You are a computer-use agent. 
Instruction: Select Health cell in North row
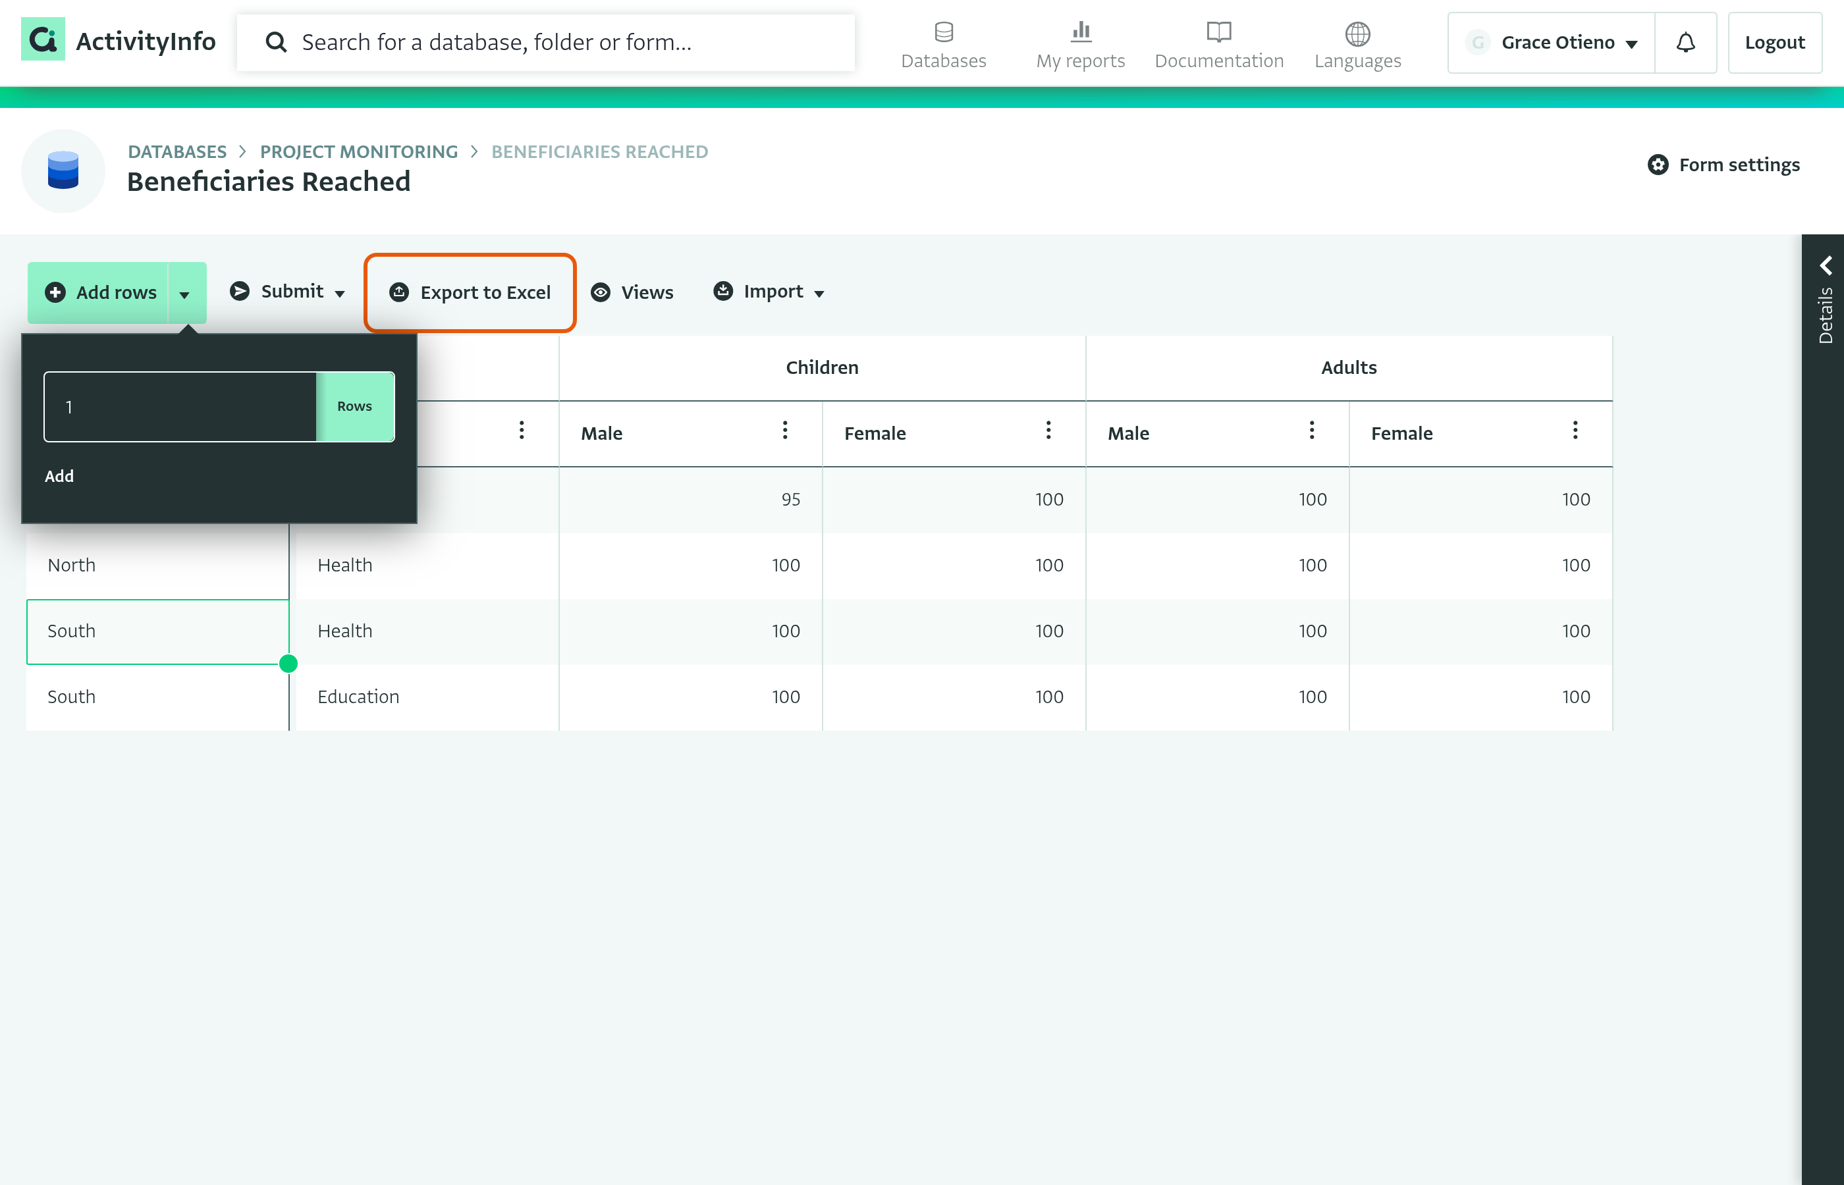tap(427, 566)
